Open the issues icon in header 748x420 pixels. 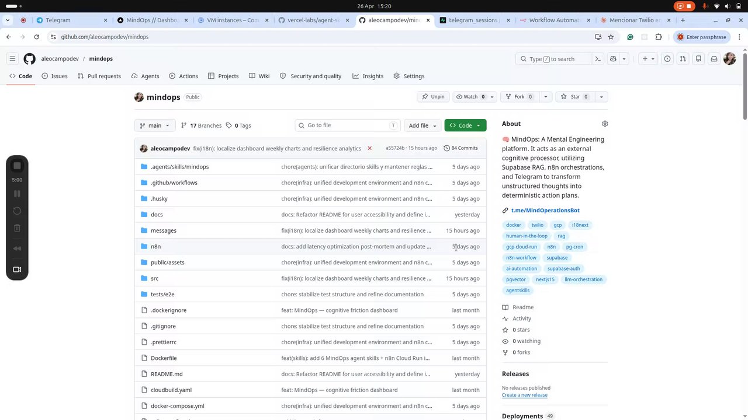[667, 59]
